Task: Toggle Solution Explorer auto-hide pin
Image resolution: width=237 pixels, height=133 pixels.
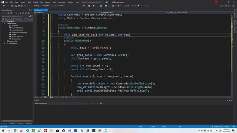Action: pyautogui.click(x=29, y=10)
